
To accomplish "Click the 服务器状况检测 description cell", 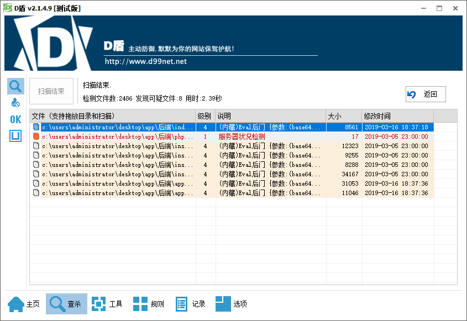I will [x=242, y=136].
